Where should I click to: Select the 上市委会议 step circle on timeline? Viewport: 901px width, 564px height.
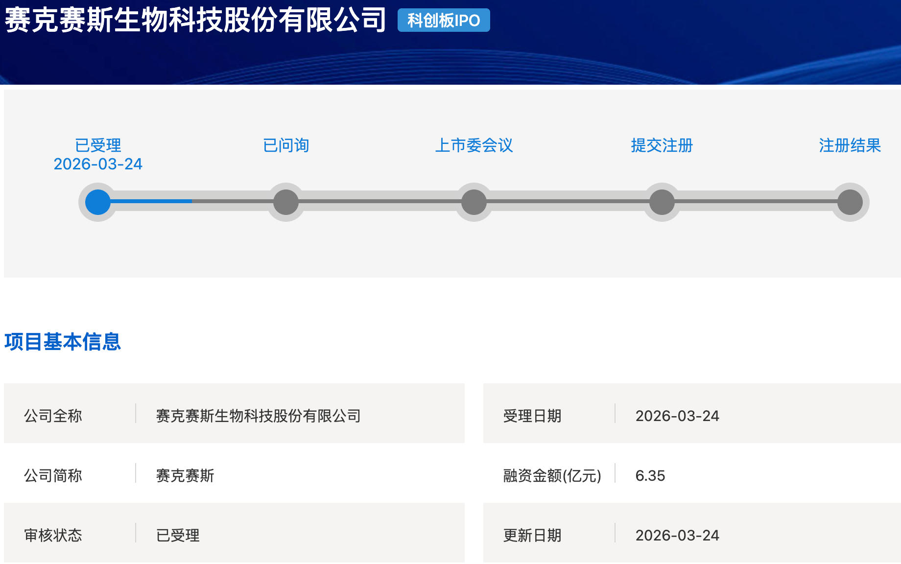click(x=474, y=202)
